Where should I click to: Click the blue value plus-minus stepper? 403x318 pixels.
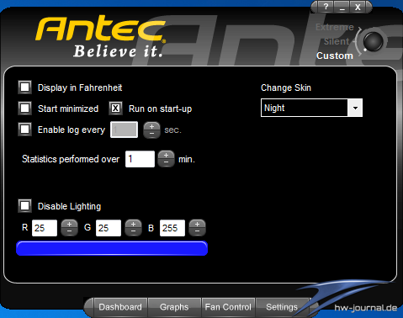(x=197, y=228)
